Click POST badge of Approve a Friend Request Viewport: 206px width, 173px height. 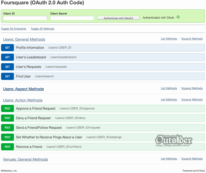tap(7, 108)
